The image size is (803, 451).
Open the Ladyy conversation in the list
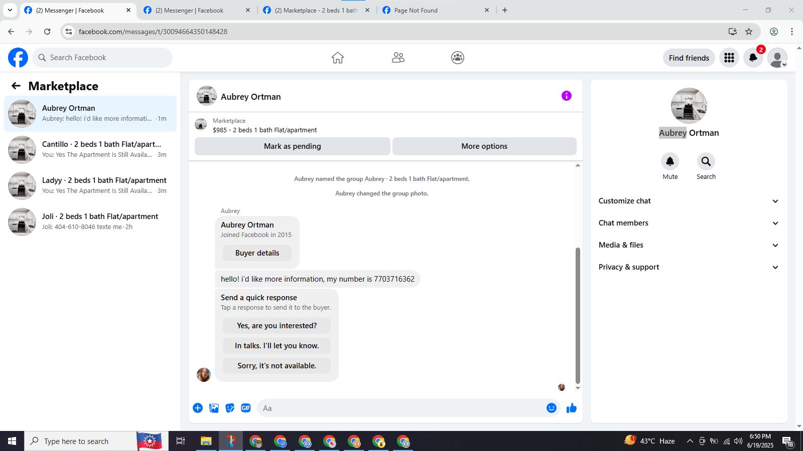[x=90, y=186]
